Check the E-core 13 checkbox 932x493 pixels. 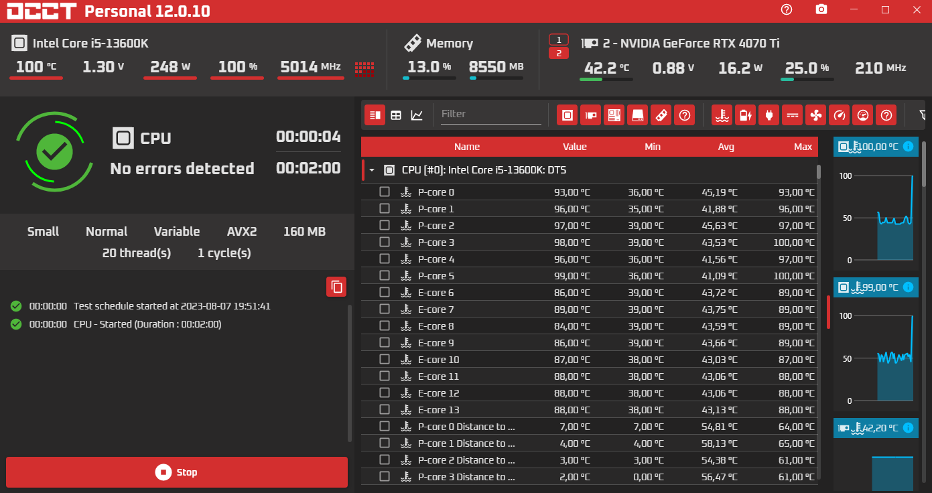pyautogui.click(x=385, y=409)
